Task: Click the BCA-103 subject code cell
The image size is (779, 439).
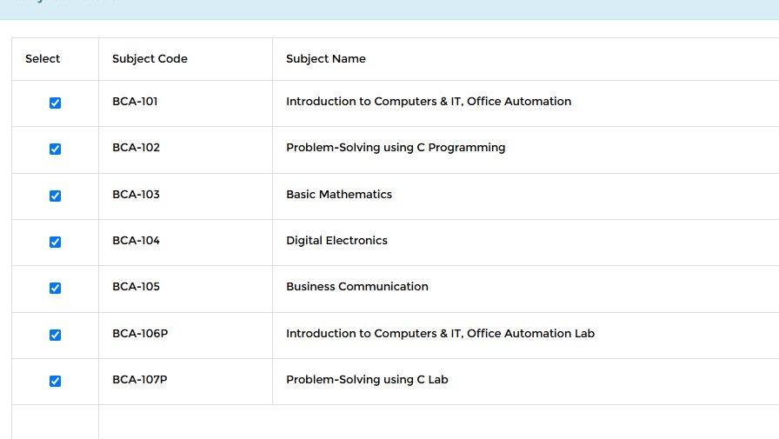Action: point(136,195)
